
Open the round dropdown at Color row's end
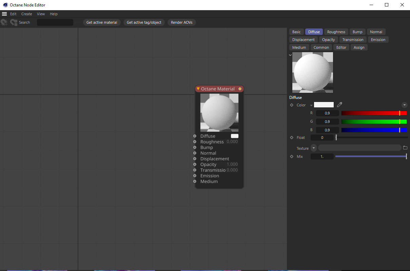pyautogui.click(x=404, y=105)
